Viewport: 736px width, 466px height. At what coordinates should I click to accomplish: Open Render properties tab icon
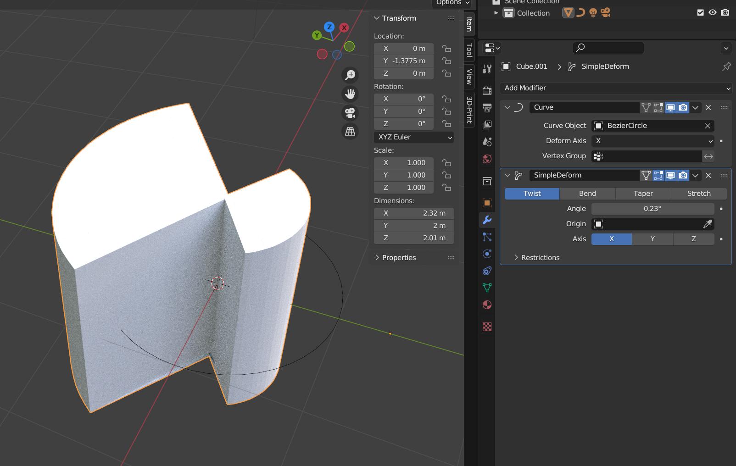(x=487, y=90)
